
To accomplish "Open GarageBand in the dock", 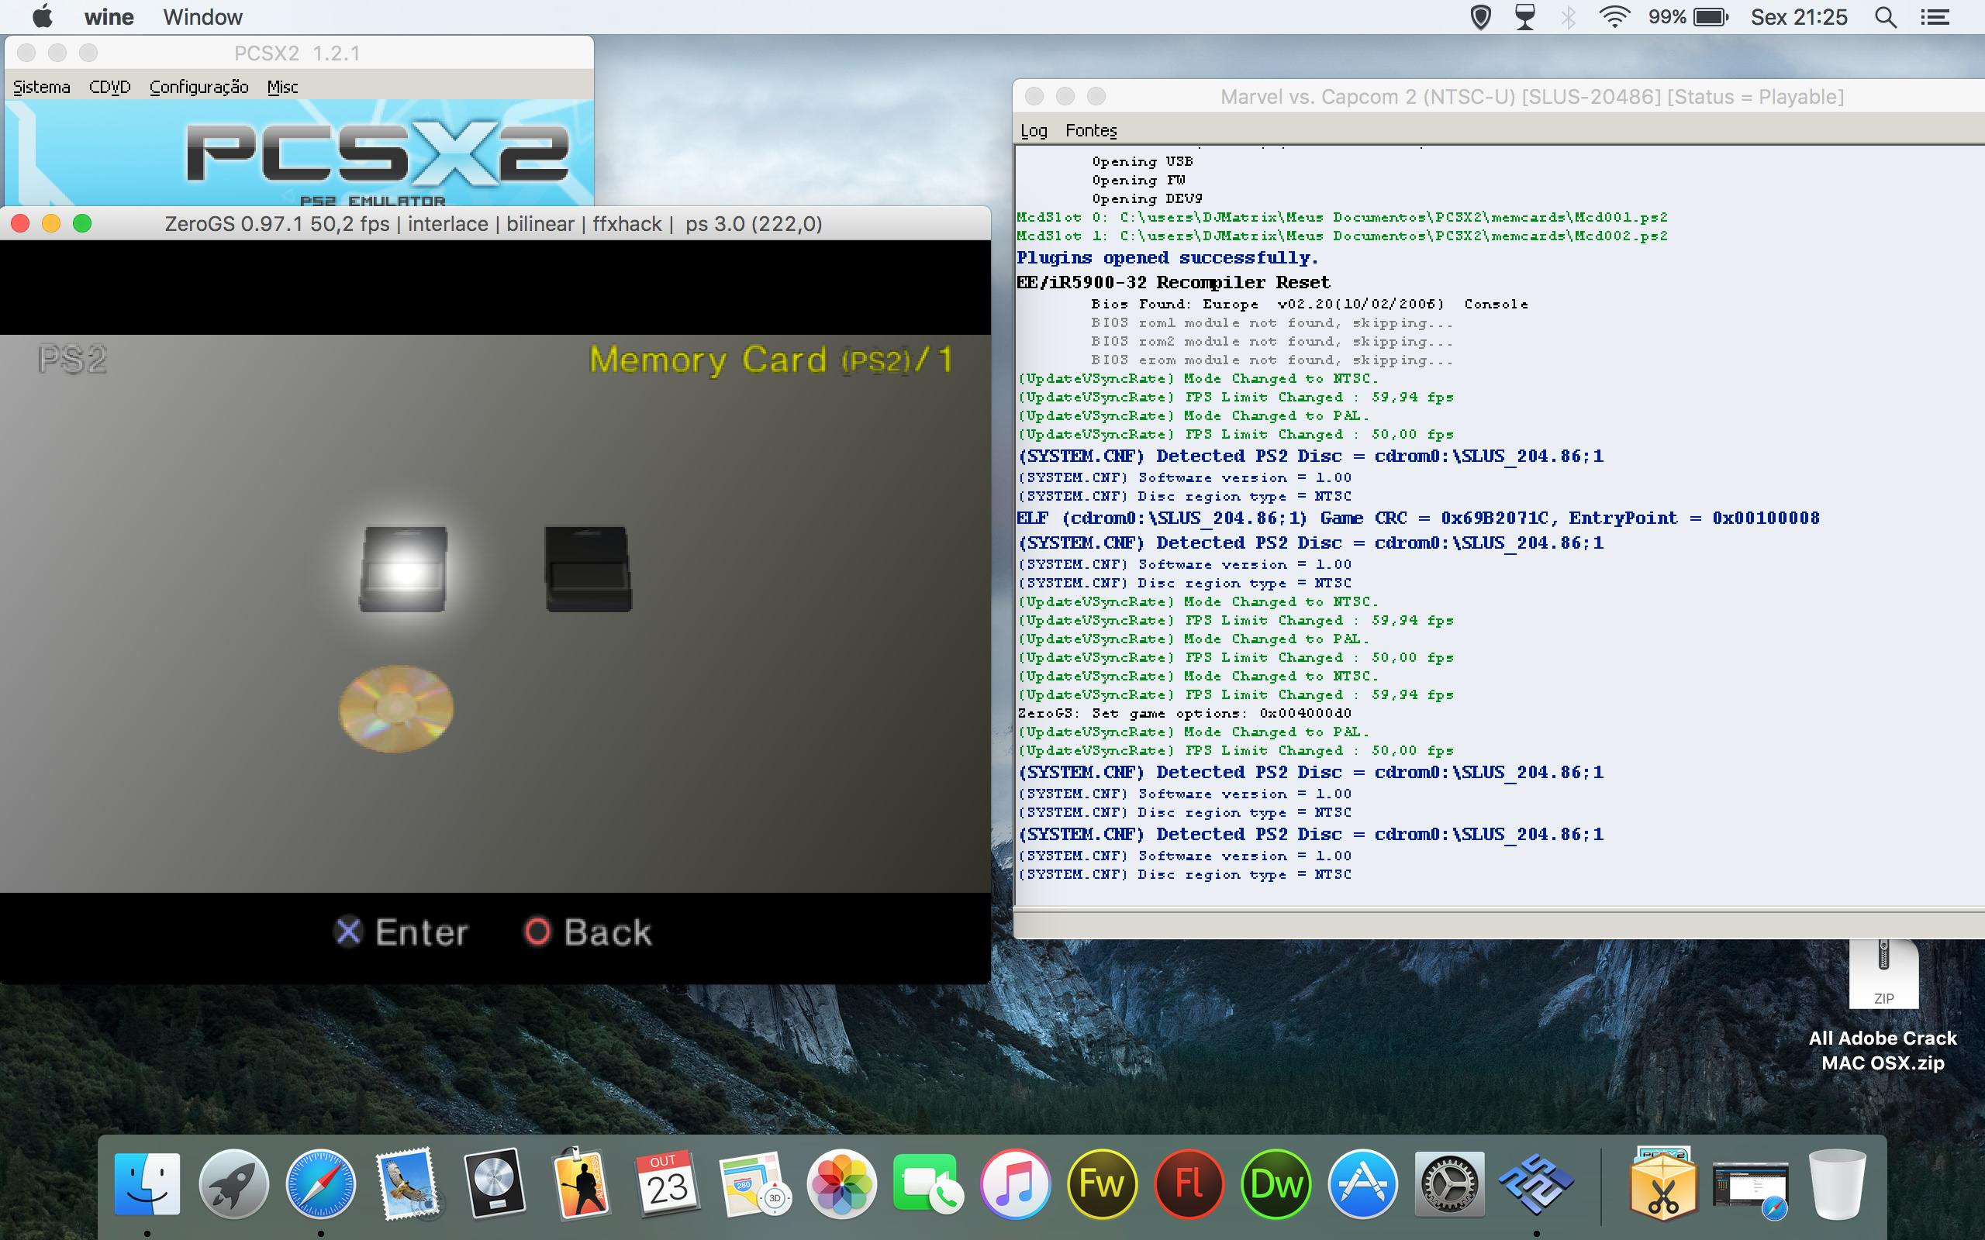I will point(581,1184).
